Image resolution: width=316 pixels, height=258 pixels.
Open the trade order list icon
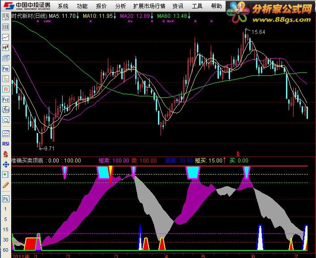coord(6,17)
